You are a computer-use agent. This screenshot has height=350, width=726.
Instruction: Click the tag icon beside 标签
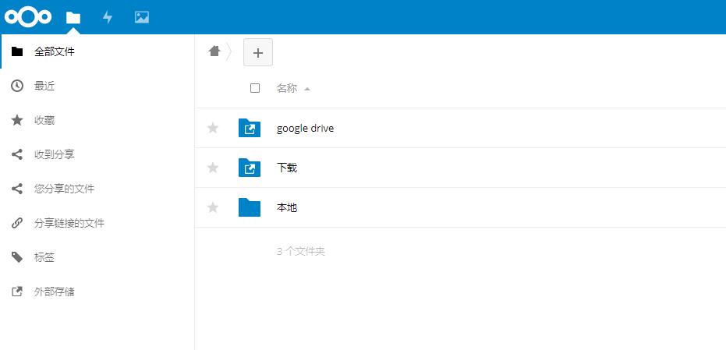pos(17,257)
